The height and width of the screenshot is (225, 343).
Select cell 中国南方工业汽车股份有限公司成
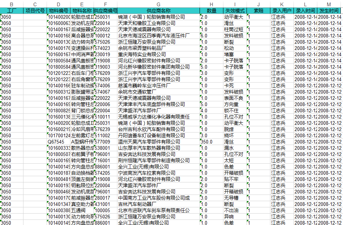tap(158, 198)
